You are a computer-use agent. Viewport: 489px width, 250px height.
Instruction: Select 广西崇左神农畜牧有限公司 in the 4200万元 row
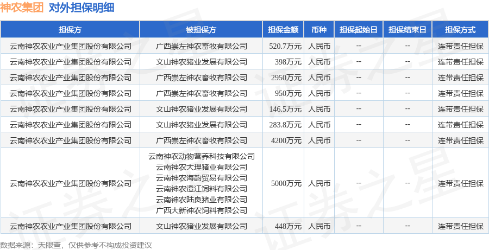pos(202,140)
